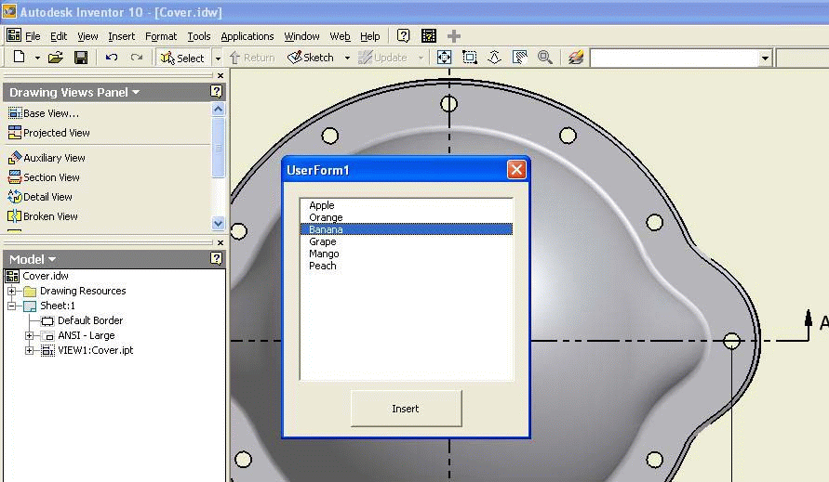Close the Drawing Views Panel

click(x=221, y=76)
